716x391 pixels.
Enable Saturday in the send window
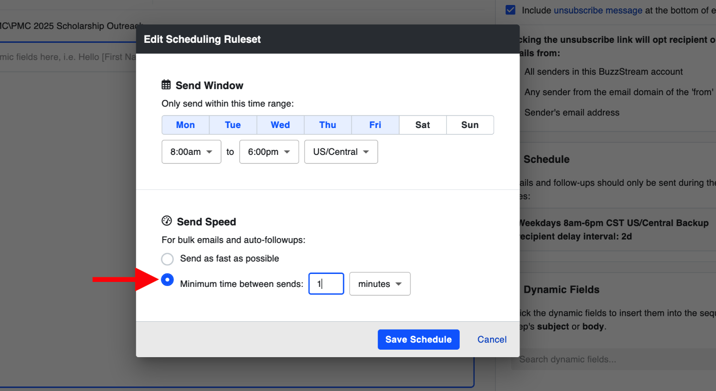[422, 125]
